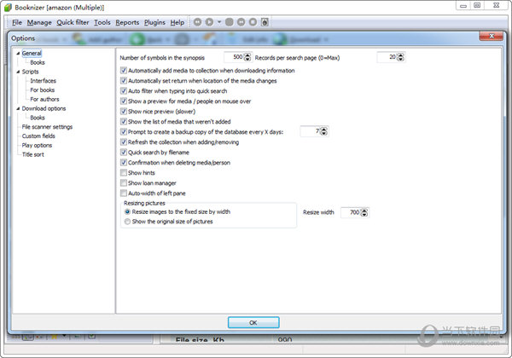Open the Help menu
The height and width of the screenshot is (358, 512).
(177, 22)
